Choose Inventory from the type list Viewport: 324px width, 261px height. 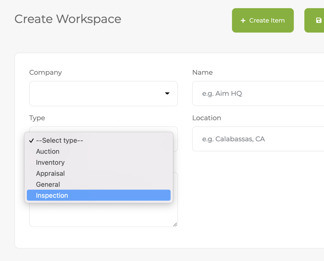[x=98, y=163]
